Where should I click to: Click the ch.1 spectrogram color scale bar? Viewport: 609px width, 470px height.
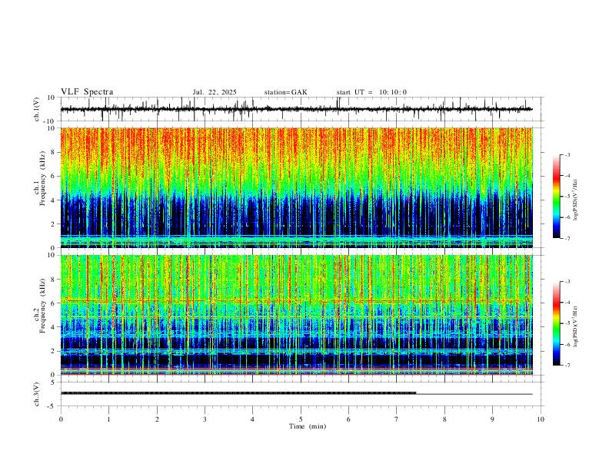(556, 197)
